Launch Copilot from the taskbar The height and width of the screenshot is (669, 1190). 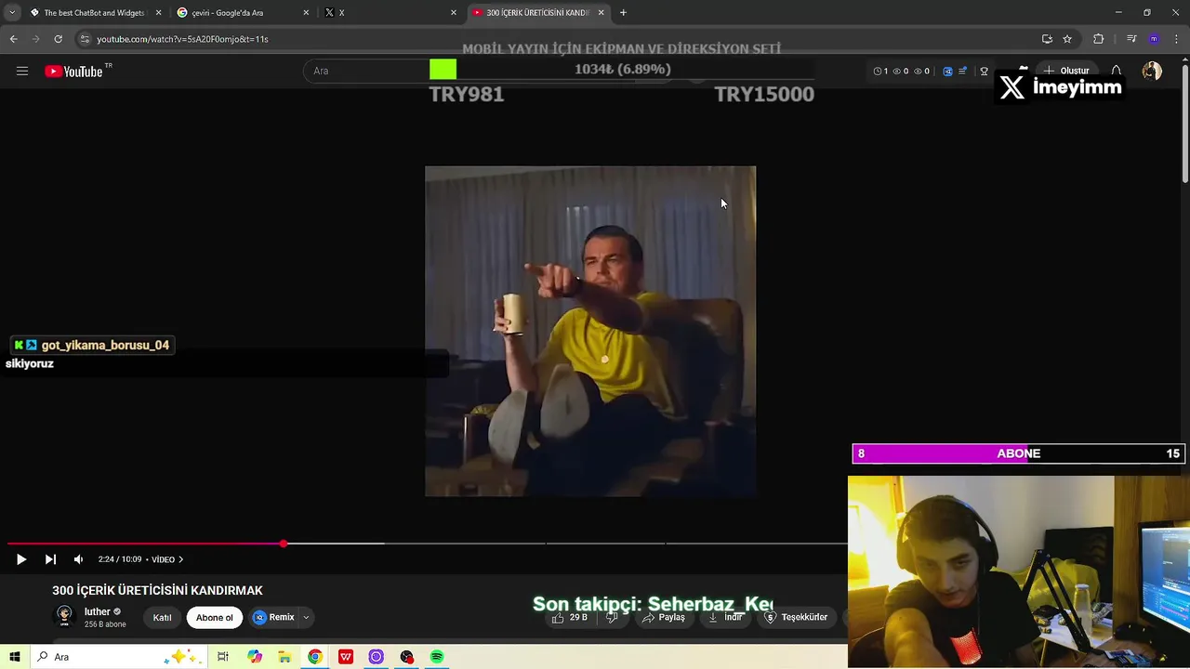tap(255, 657)
